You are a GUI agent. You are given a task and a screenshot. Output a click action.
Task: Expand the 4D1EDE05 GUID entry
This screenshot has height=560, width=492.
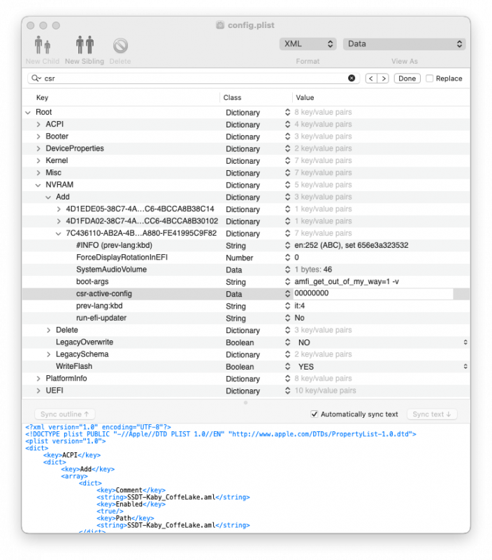click(x=59, y=209)
